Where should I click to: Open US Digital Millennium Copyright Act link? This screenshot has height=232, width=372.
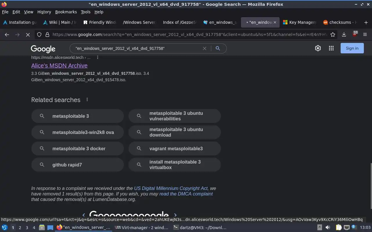[x=171, y=188]
